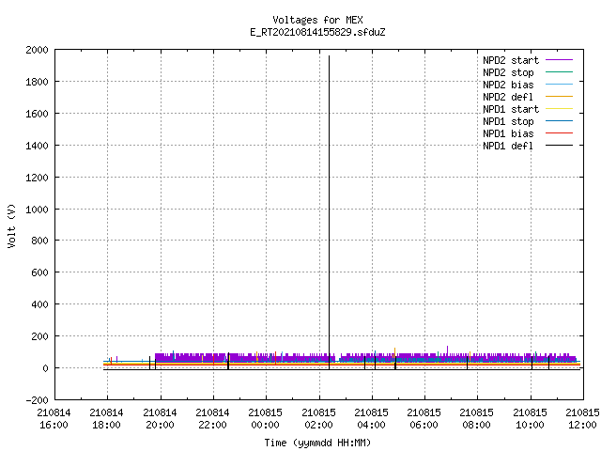Image resolution: width=601 pixels, height=451 pixels.
Task: Click the 1800 y-axis tick value
Action: (37, 82)
